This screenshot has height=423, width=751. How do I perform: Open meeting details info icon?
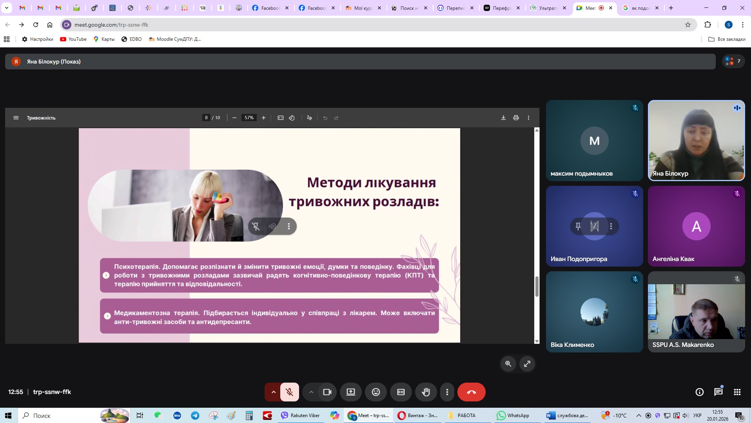[699, 392]
